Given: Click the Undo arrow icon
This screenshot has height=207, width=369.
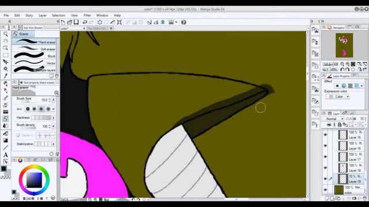Looking at the screenshot, I should tap(85, 22).
